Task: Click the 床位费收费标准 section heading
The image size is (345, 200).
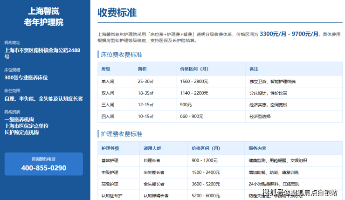Action: tap(121, 55)
